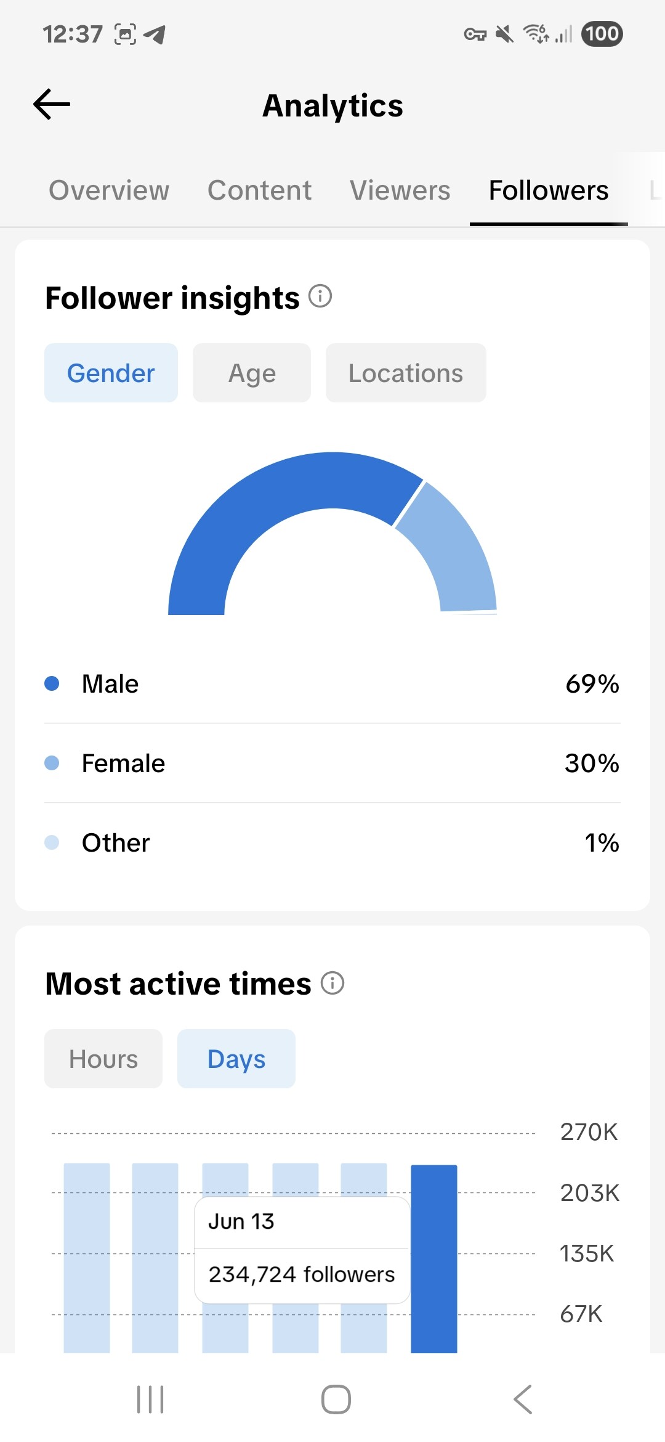This screenshot has width=665, height=1442.
Task: Tap the battery indicator in status bar
Action: (602, 34)
